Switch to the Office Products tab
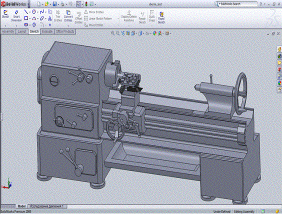Screen dimensions: 282x214 (65, 31)
